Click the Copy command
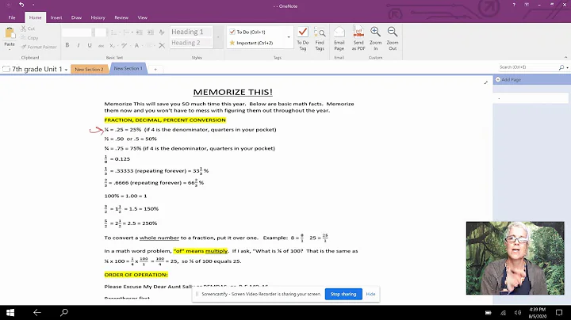Screen dimensions: 571x320 click(x=29, y=38)
